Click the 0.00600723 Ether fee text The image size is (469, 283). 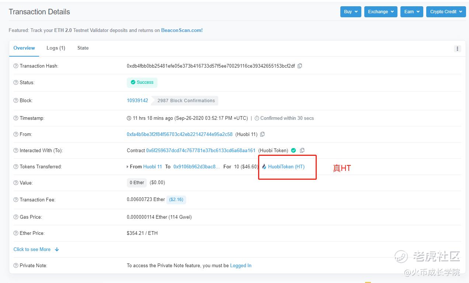click(x=146, y=199)
